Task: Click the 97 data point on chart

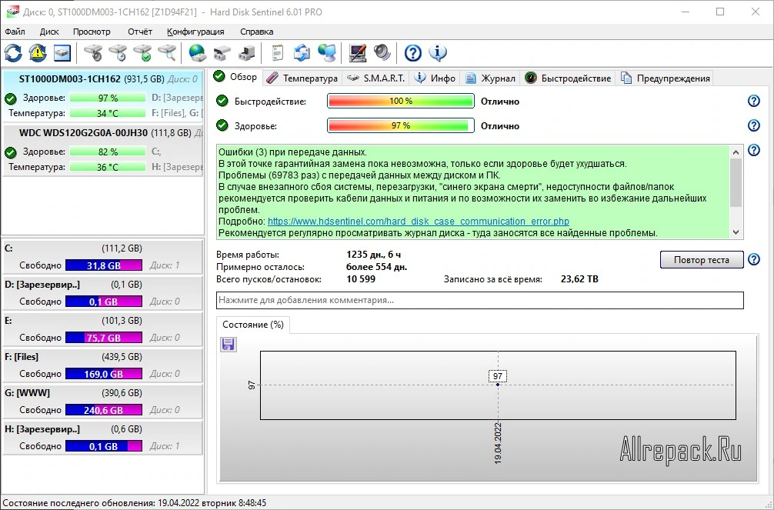Action: coord(498,384)
